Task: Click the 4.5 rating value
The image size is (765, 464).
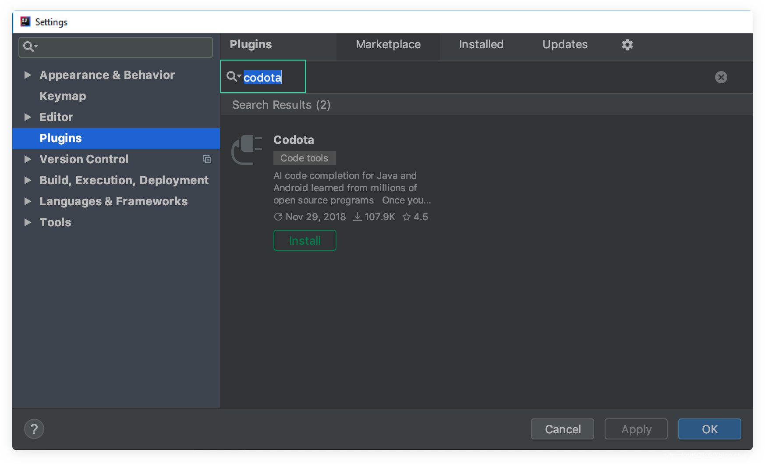Action: point(421,217)
